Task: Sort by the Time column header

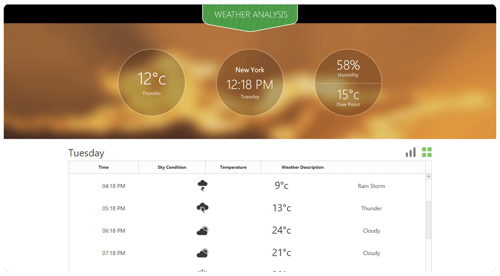Action: click(x=104, y=167)
